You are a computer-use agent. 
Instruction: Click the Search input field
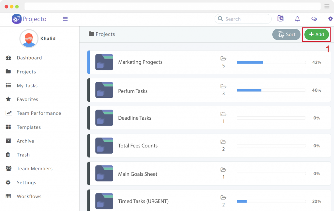click(x=243, y=19)
